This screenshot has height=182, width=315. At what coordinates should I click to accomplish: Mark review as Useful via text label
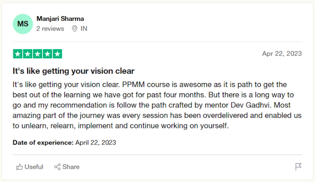(x=34, y=167)
